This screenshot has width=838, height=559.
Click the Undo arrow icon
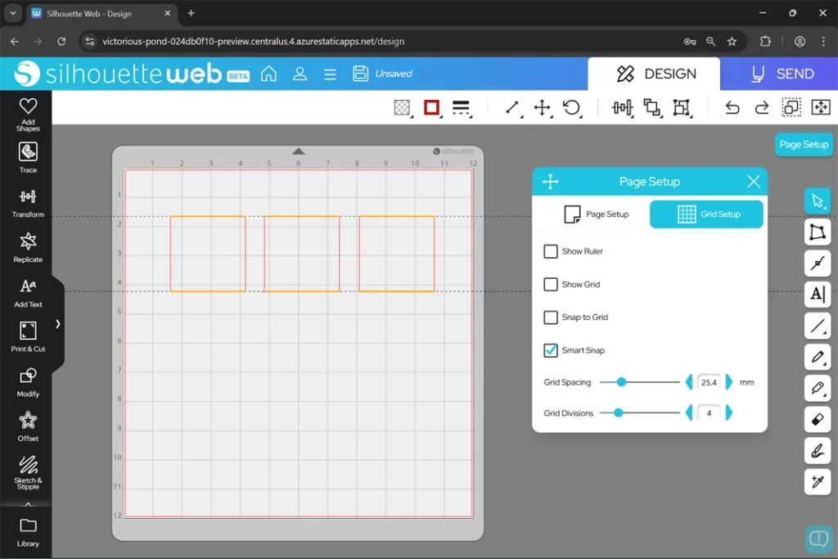(x=732, y=108)
